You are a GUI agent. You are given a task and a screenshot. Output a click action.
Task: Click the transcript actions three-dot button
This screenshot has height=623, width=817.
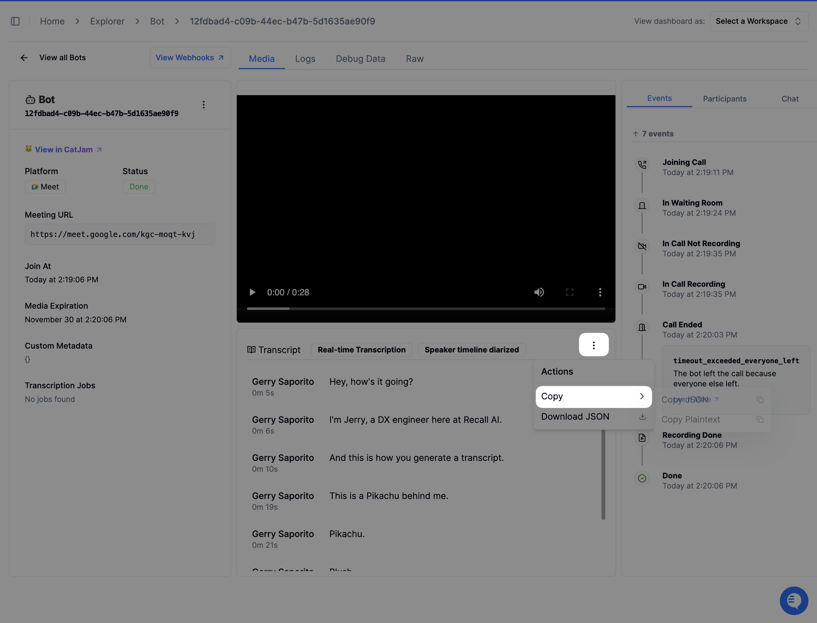(x=594, y=345)
